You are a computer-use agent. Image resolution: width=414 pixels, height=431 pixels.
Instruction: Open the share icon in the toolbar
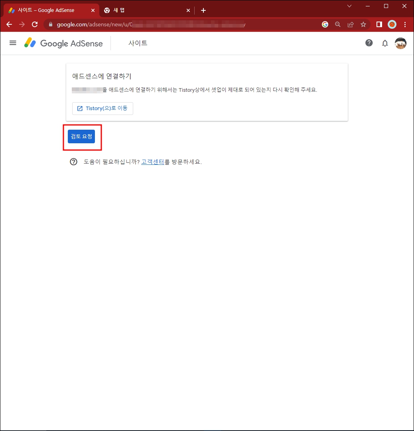(351, 24)
